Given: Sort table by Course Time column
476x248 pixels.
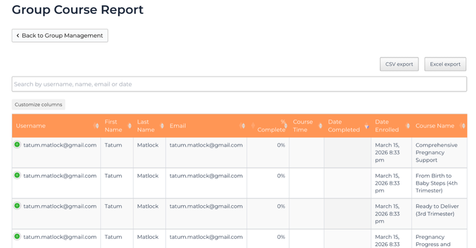Looking at the screenshot, I should (x=307, y=126).
